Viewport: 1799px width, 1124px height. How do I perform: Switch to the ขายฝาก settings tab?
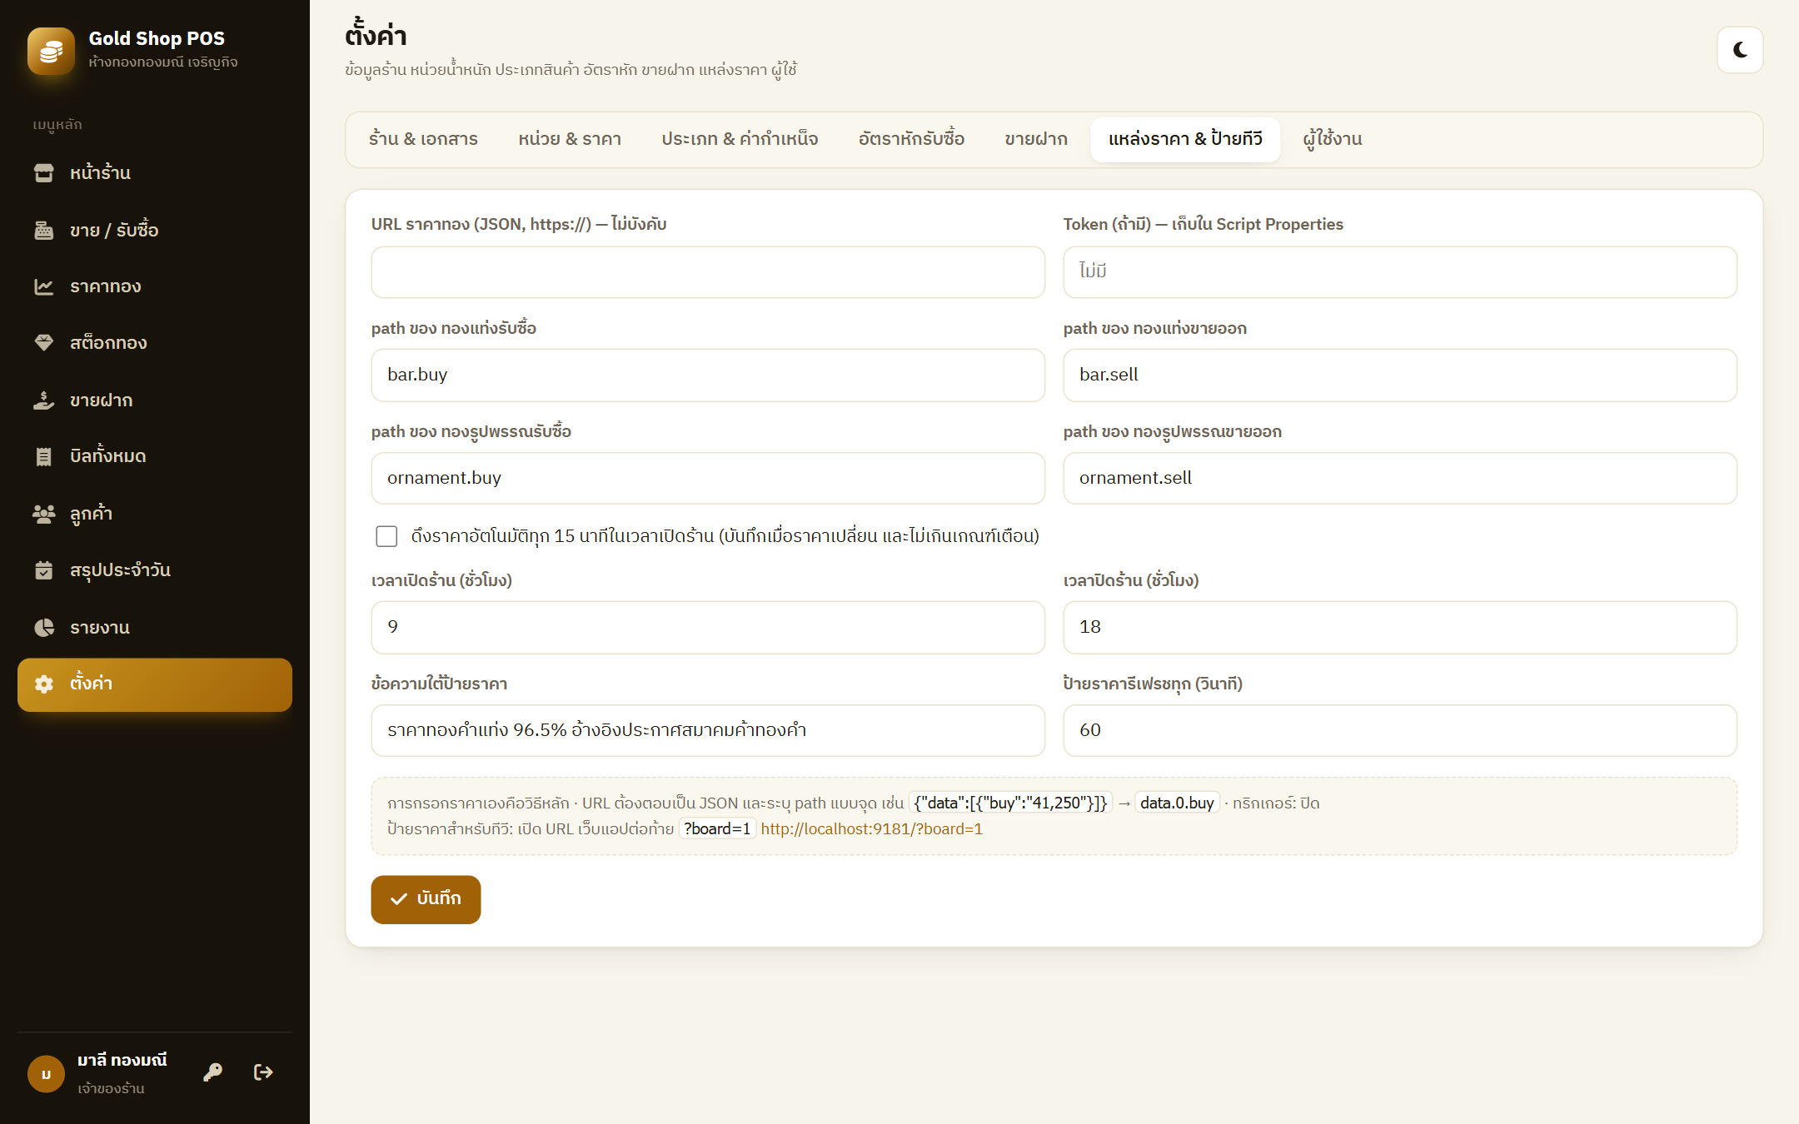click(x=1036, y=139)
